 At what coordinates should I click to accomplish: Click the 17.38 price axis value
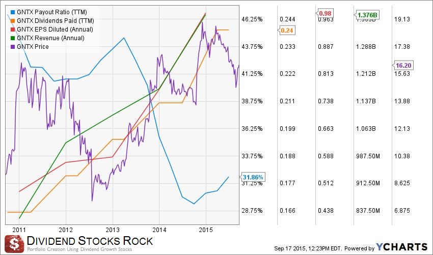[x=402, y=47]
